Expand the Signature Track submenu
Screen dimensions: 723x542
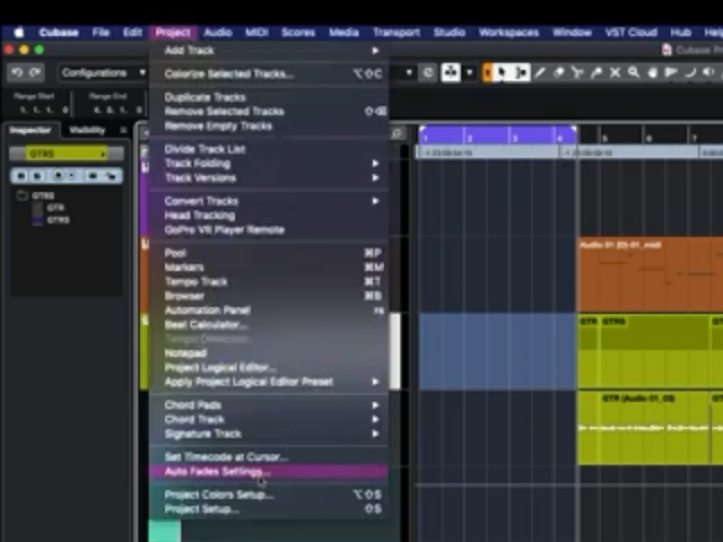click(269, 434)
